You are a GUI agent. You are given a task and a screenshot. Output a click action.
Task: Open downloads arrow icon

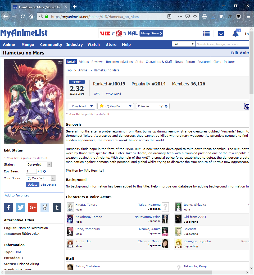tap(213, 16)
